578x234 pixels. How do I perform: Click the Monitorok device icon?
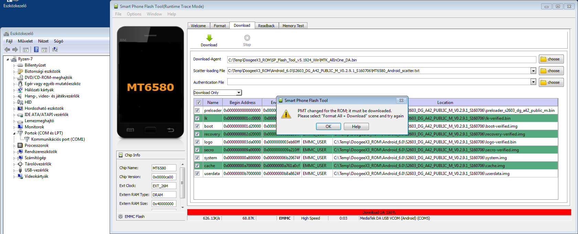tap(20, 127)
